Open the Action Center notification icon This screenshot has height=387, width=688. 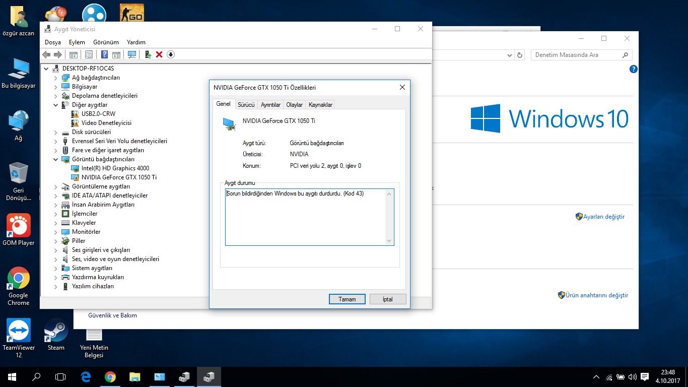click(645, 376)
